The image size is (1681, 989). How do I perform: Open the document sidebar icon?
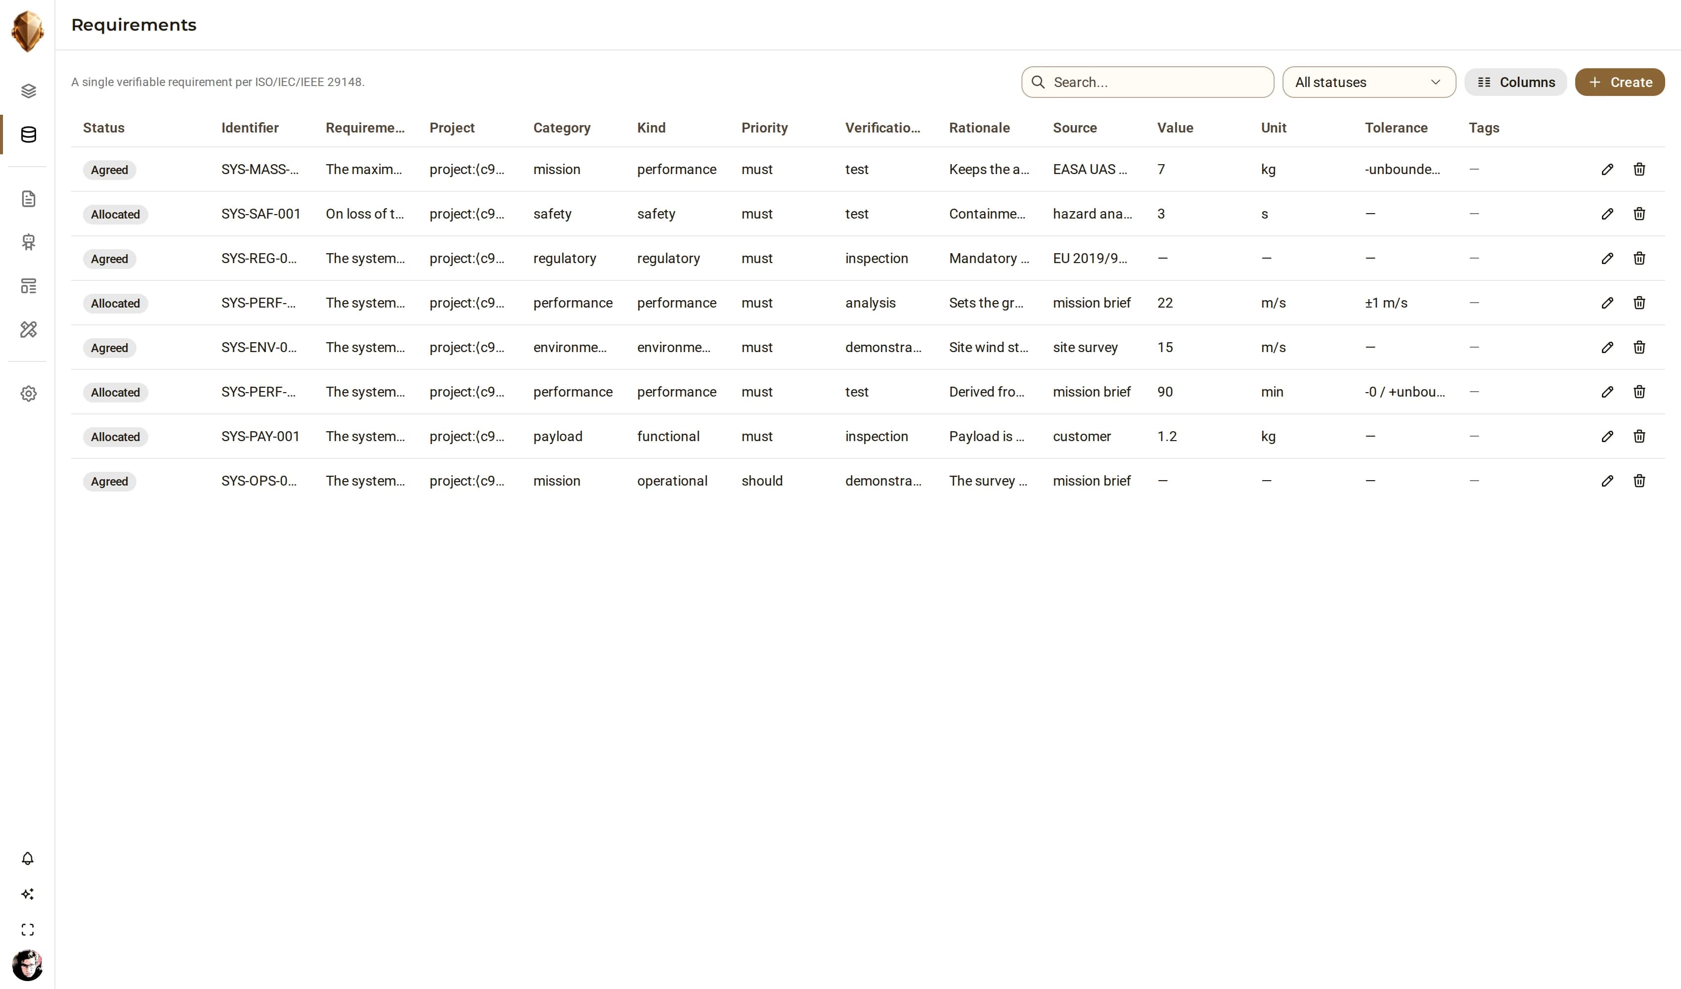28,199
